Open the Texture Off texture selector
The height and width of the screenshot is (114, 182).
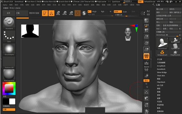pos(9,62)
